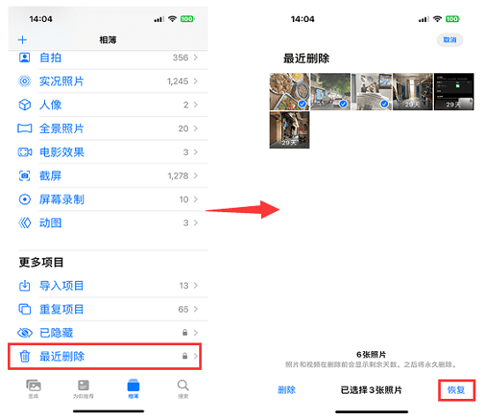The image size is (485, 420).
Task: Tap the 全景照片 panorama icon
Action: click(25, 129)
